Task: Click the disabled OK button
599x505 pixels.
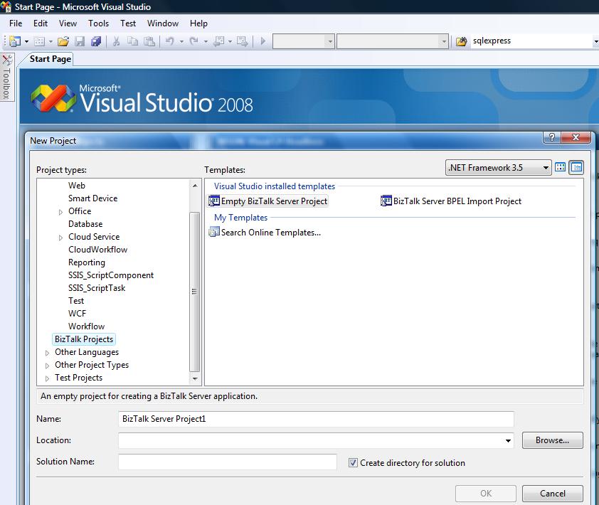Action: (486, 493)
